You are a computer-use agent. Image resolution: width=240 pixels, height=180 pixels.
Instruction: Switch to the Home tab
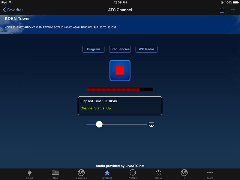pyautogui.click(x=29, y=174)
